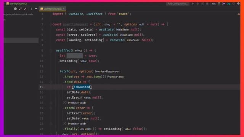Select softvision-quick-code project root in tree
Image resolution: width=244 pixels, height=137 pixels.
[18, 14]
